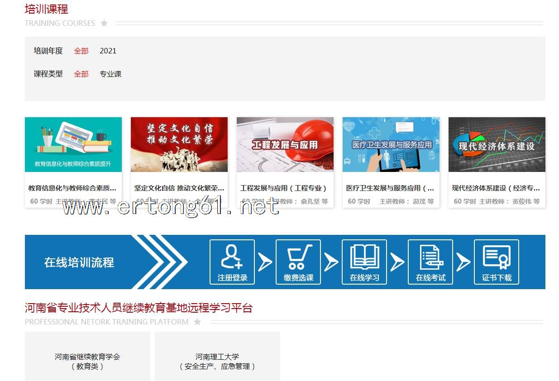Click the 注册登录 register-login icon
This screenshot has height=381, width=559.
click(x=232, y=262)
